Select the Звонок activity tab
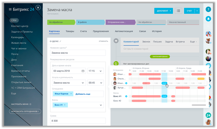The image size is (217, 129). [146, 42]
